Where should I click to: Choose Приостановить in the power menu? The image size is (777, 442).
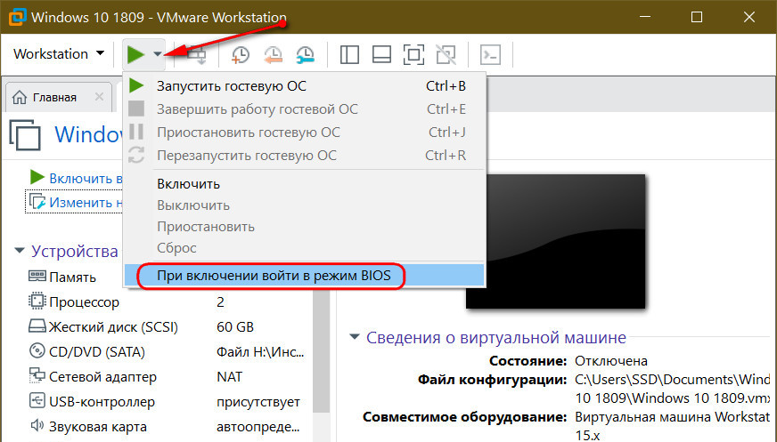[x=304, y=227]
